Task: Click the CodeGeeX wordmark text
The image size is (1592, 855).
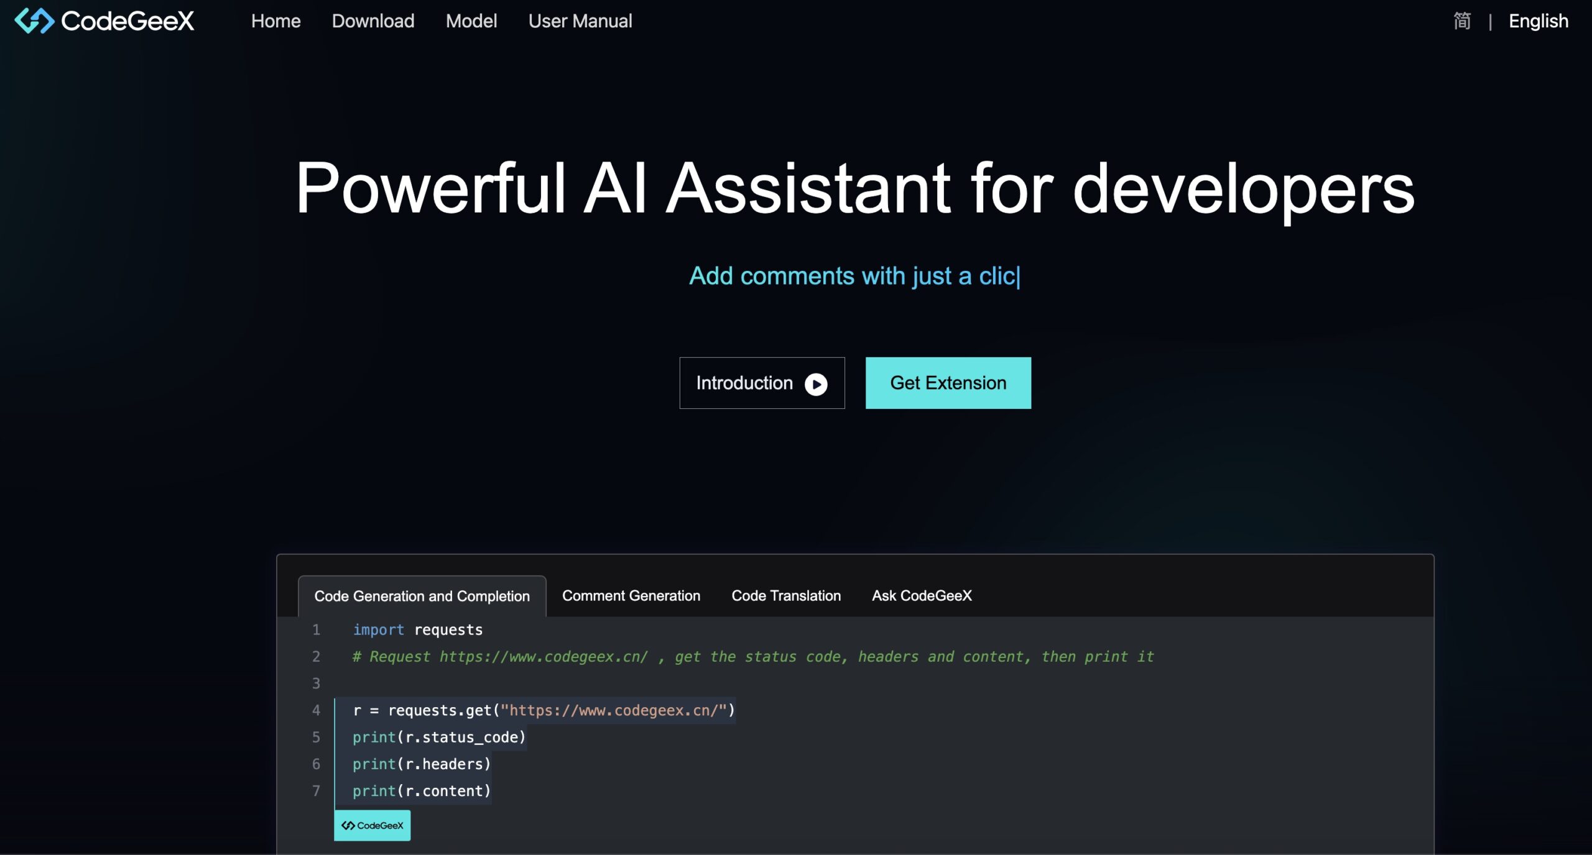Action: (x=127, y=21)
